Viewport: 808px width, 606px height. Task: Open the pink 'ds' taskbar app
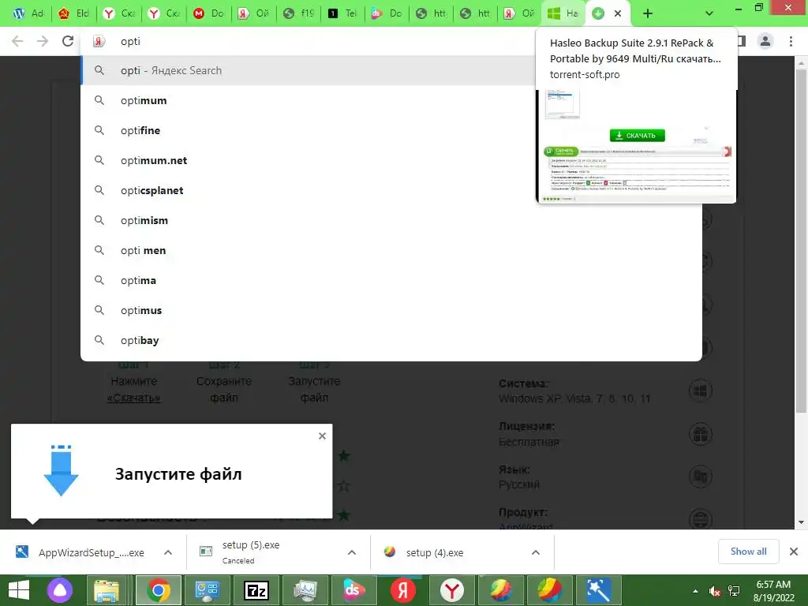[353, 590]
